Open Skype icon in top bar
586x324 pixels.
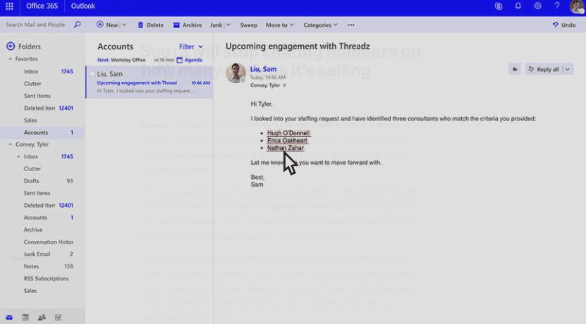pyautogui.click(x=498, y=6)
